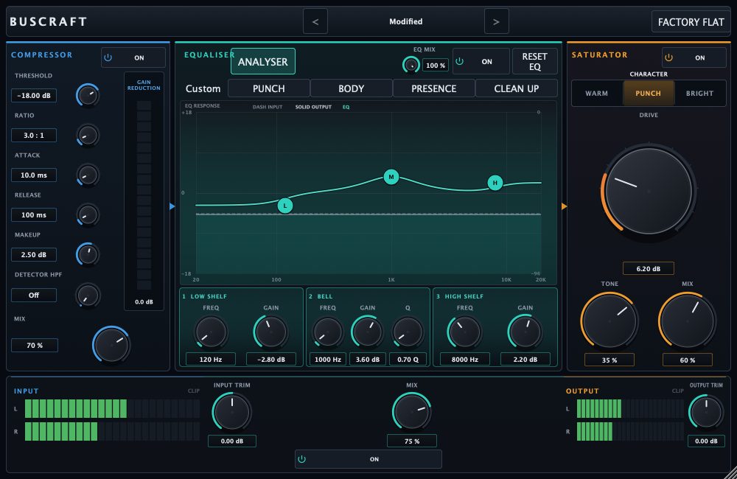Click the RESET EQ button

coord(535,62)
